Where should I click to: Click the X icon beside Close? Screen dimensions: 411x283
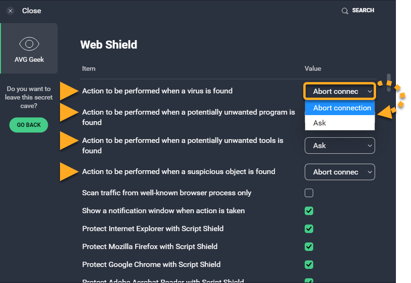pos(10,11)
